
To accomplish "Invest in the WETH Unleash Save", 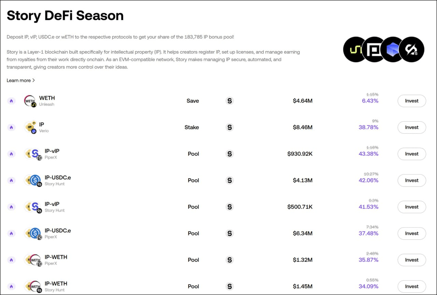I will point(411,101).
